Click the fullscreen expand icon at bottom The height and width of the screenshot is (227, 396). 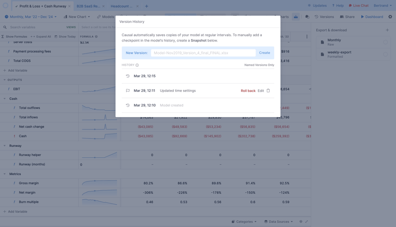[306, 222]
